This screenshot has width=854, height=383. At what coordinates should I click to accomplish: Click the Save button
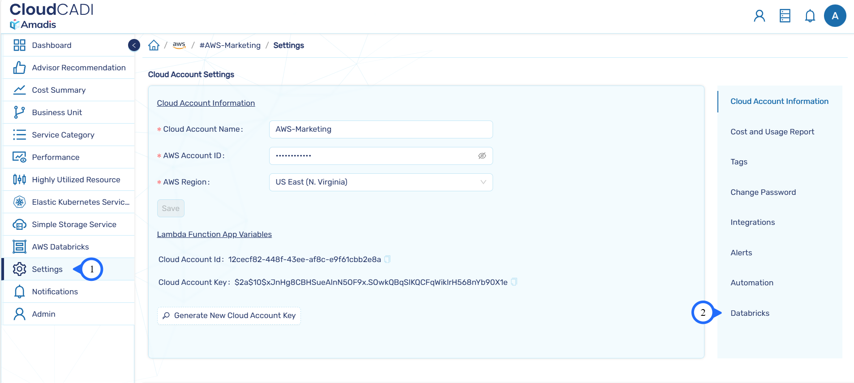(x=171, y=208)
